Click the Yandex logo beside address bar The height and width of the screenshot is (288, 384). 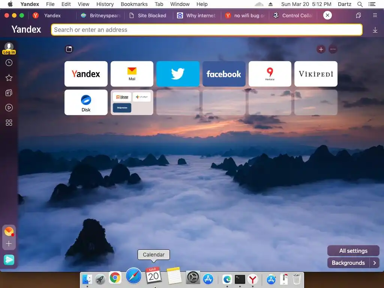[x=26, y=29]
